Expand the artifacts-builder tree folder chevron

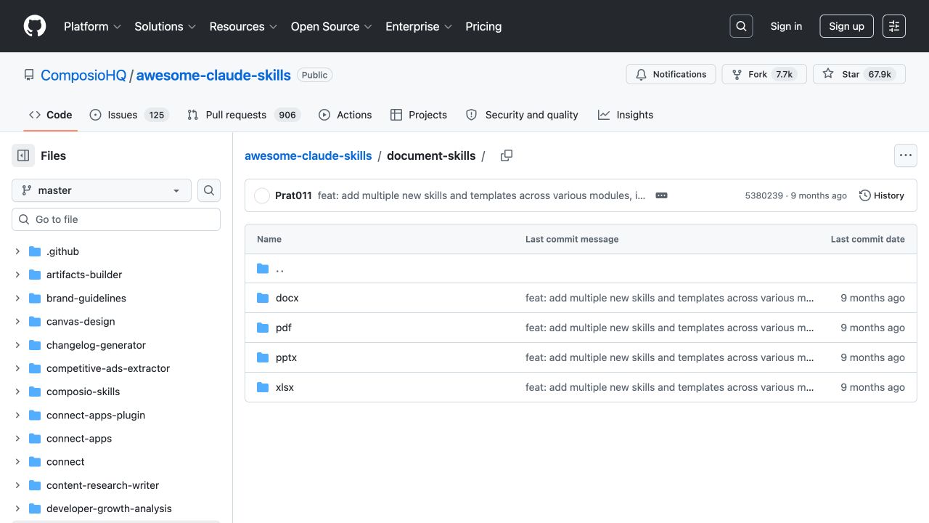[17, 275]
